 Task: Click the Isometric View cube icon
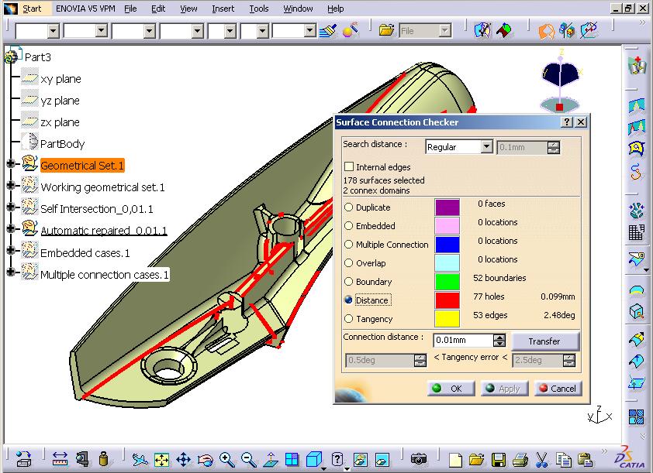pos(314,459)
